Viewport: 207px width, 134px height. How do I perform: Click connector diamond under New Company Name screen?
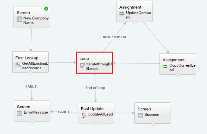pos(32,27)
